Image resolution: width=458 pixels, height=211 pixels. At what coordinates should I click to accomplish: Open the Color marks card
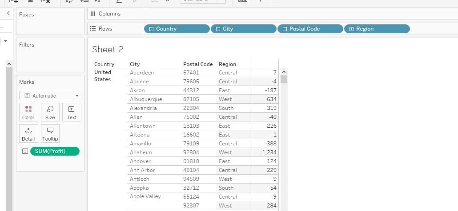click(x=28, y=112)
